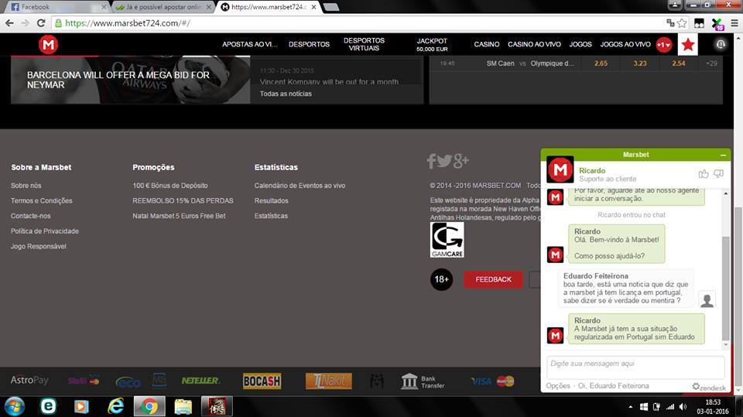Open Marsbet Twitter social icon
Viewport: 743px width, 417px height.
[444, 161]
